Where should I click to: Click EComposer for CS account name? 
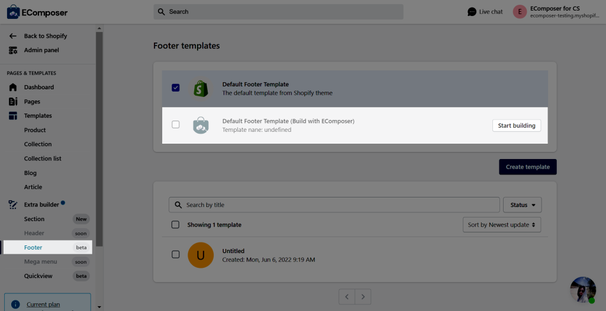(x=555, y=8)
